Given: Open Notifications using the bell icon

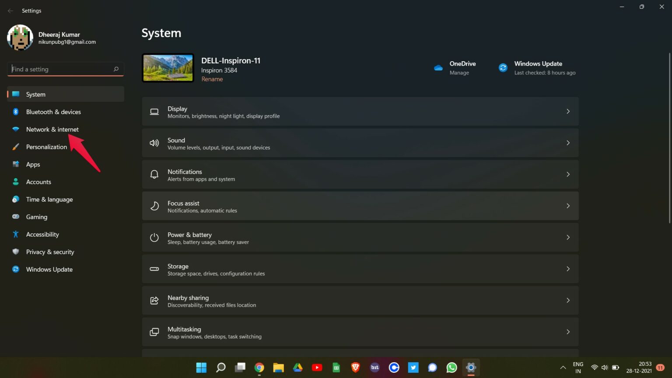Looking at the screenshot, I should (154, 174).
